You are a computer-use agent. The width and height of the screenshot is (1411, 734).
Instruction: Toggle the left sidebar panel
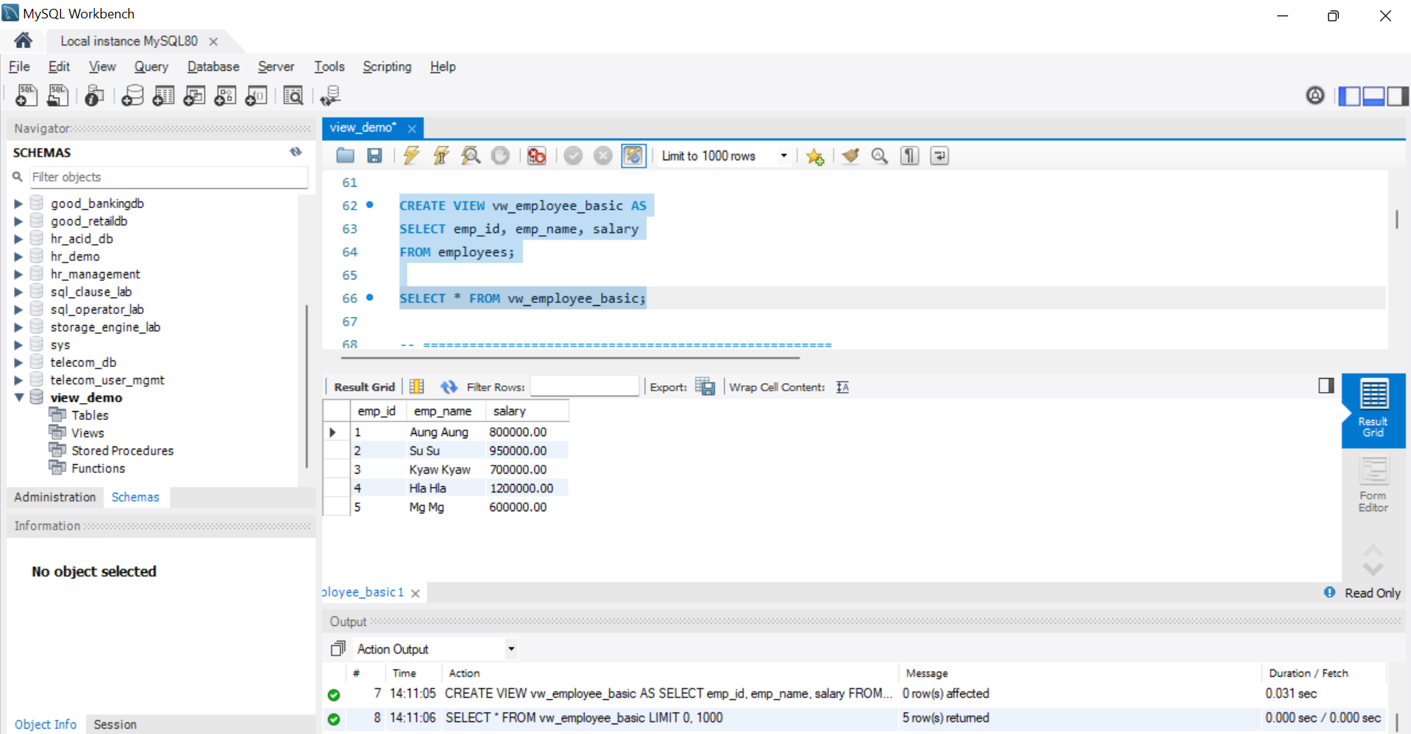(1349, 96)
